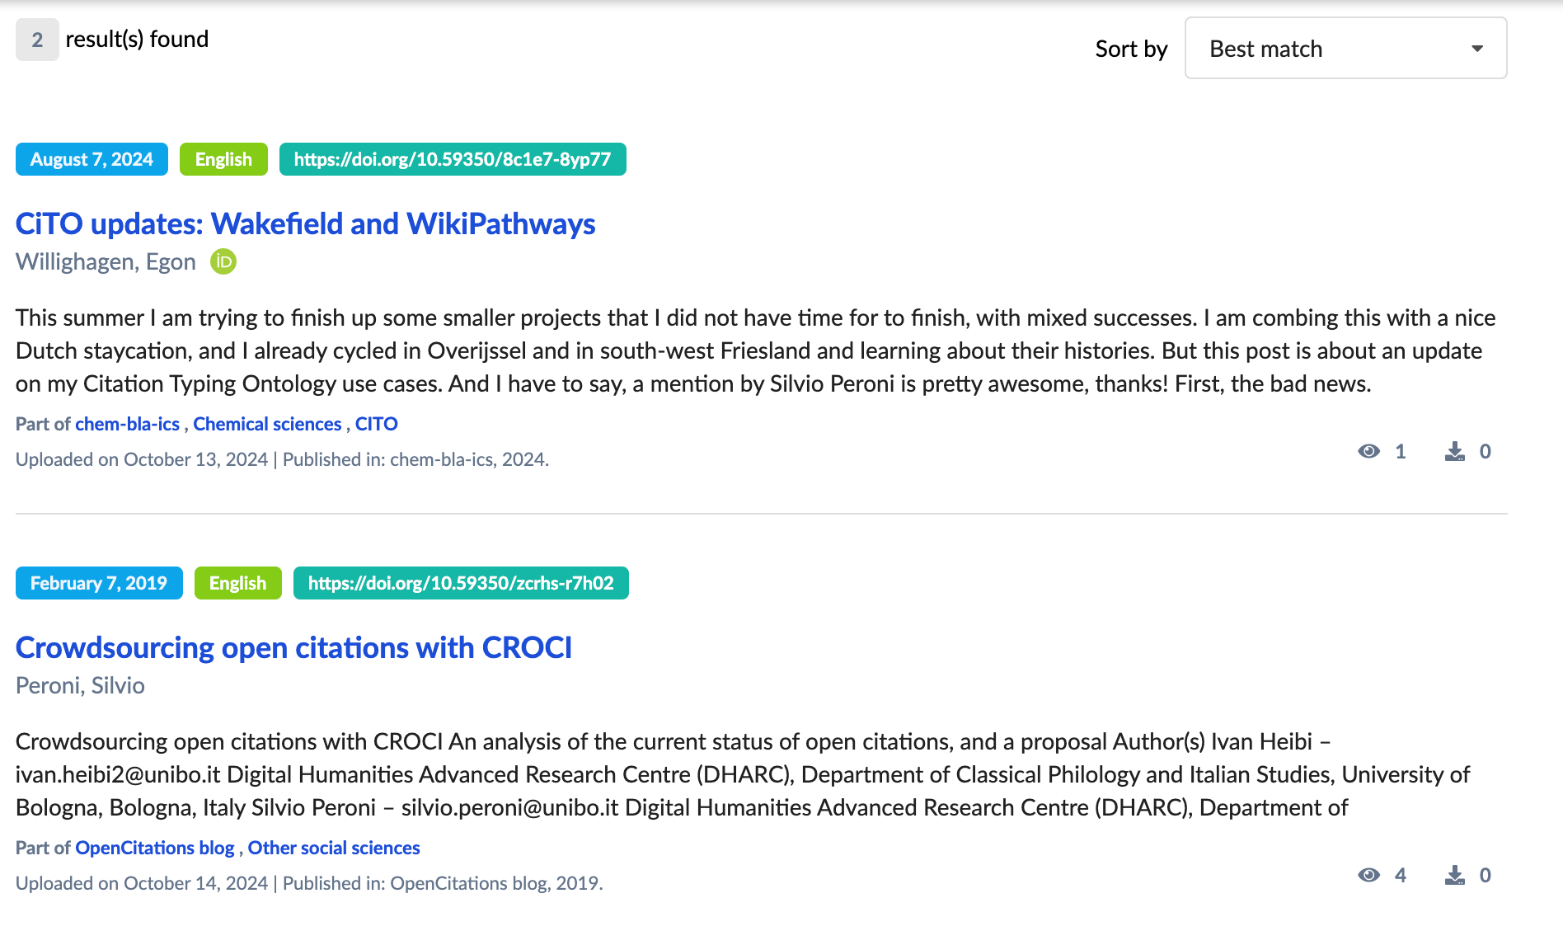Screen dimensions: 1563x945
Task: Follow the Other social sciences link
Action: 334,848
